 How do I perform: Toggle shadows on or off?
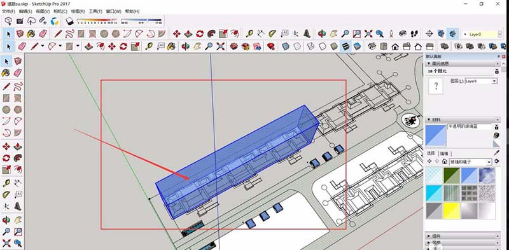[x=70, y=22]
